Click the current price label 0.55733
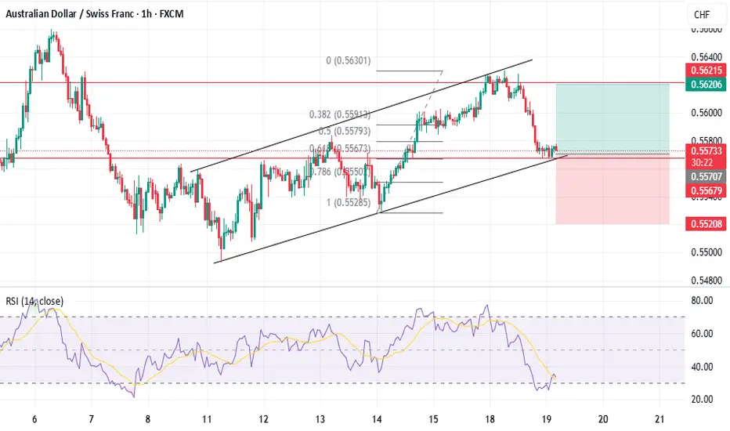 pos(706,151)
